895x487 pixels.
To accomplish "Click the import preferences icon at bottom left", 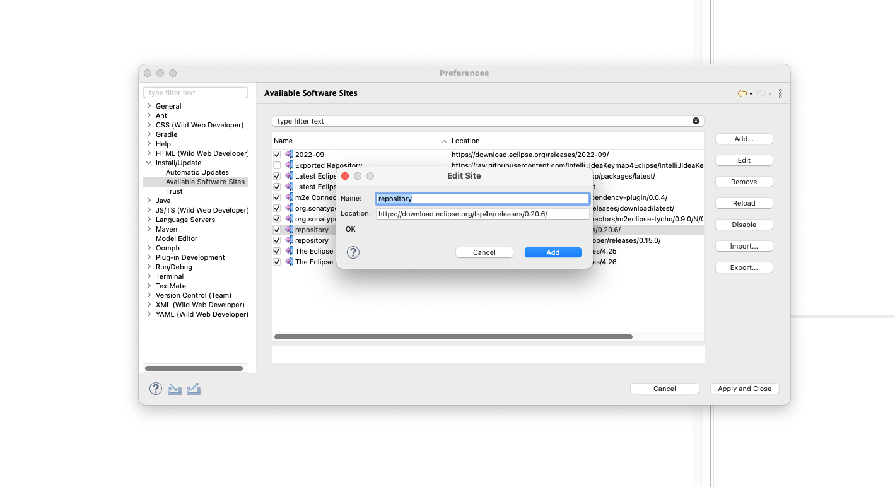I will pos(174,389).
